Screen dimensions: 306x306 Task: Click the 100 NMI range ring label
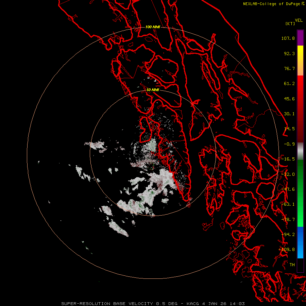153,27
